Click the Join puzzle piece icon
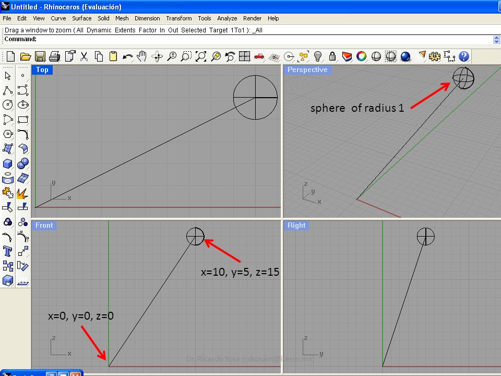The height and width of the screenshot is (376, 501). (8, 193)
